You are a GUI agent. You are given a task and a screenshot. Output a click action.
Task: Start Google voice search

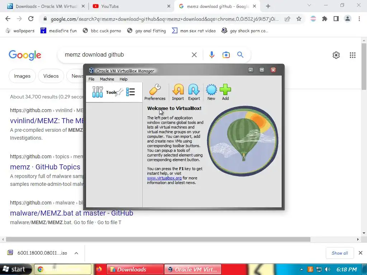click(x=211, y=55)
